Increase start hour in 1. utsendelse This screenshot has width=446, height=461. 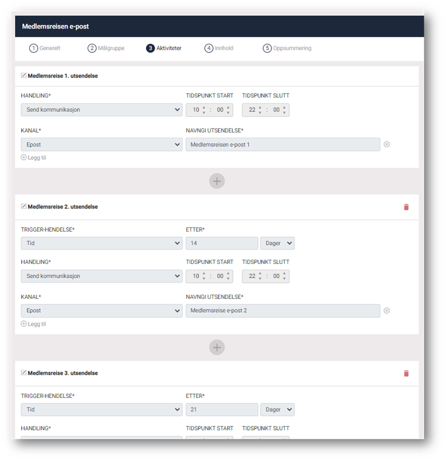point(204,107)
